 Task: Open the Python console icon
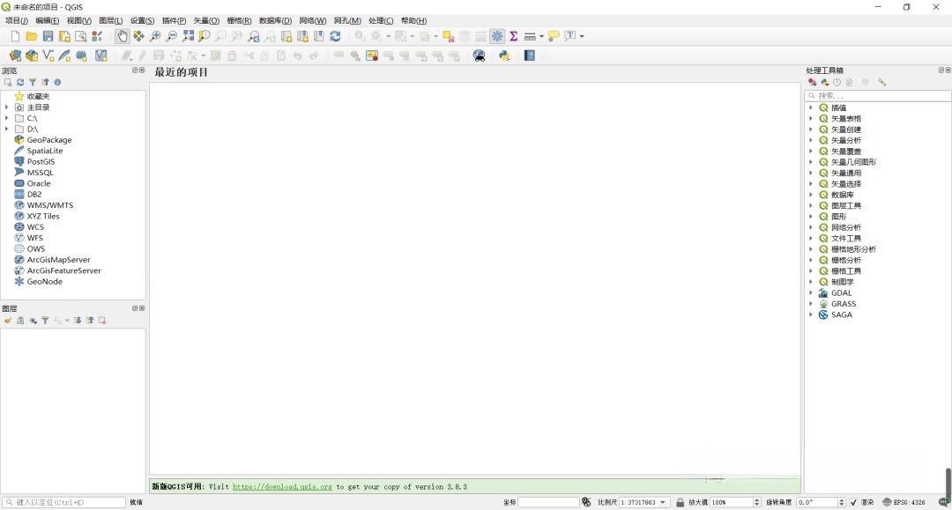[x=504, y=55]
